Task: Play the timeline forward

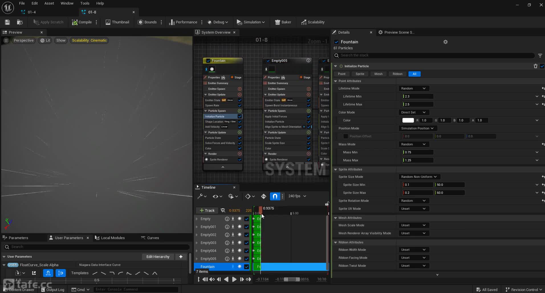Action: point(234,279)
